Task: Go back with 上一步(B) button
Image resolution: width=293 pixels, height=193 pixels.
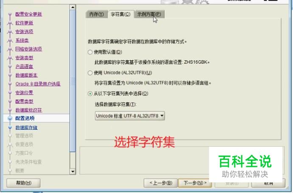Action: [x=161, y=183]
